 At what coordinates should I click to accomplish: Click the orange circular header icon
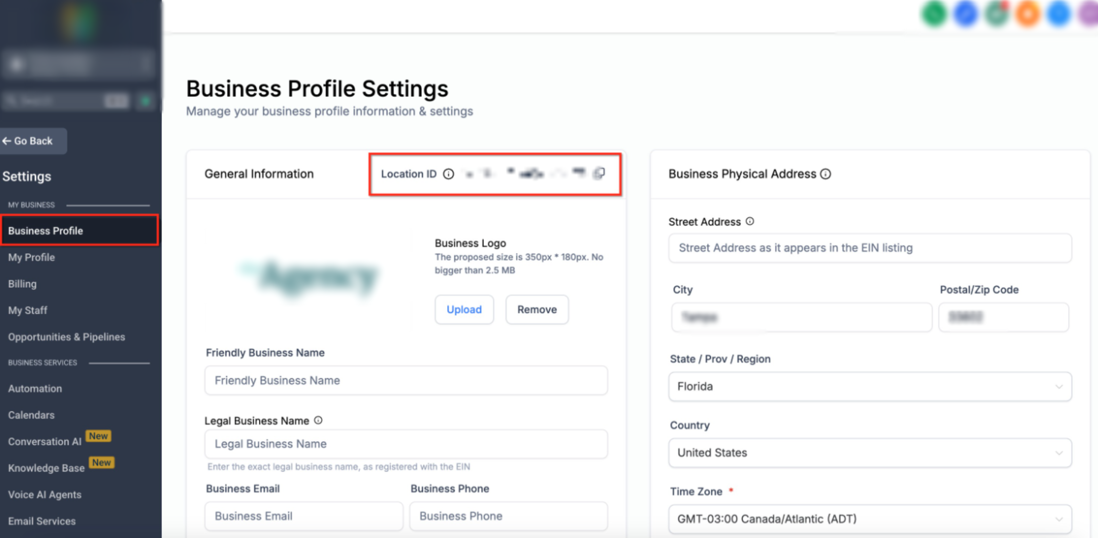tap(1028, 13)
